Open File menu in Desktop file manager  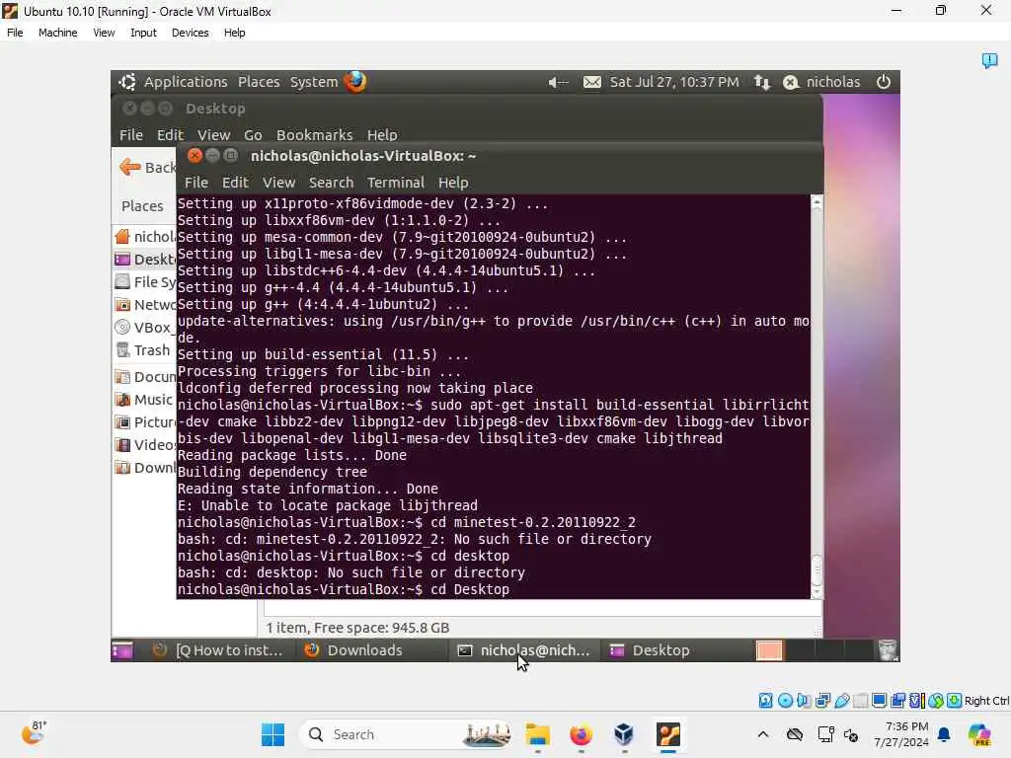coord(131,134)
